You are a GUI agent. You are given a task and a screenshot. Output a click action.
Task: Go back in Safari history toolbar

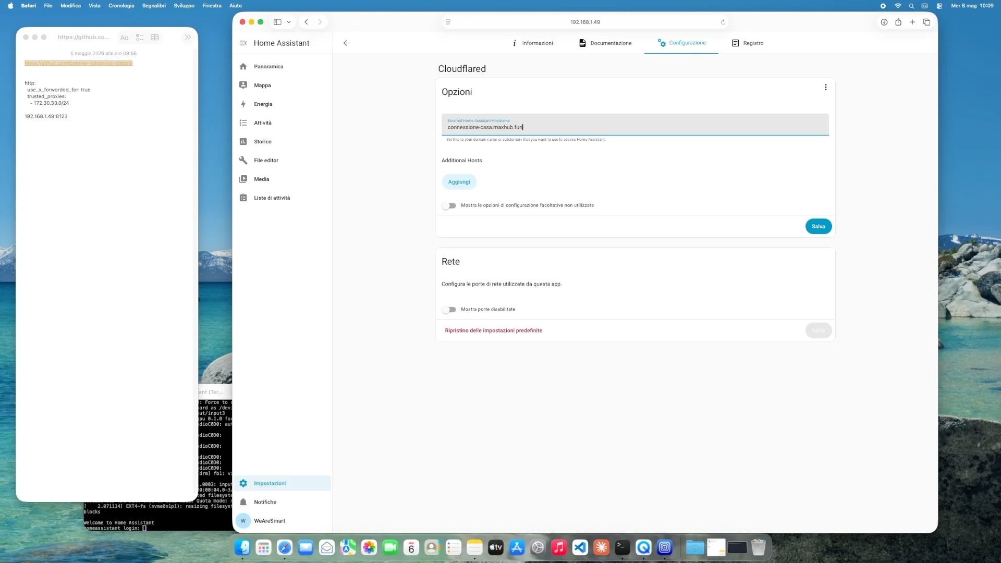tap(307, 22)
